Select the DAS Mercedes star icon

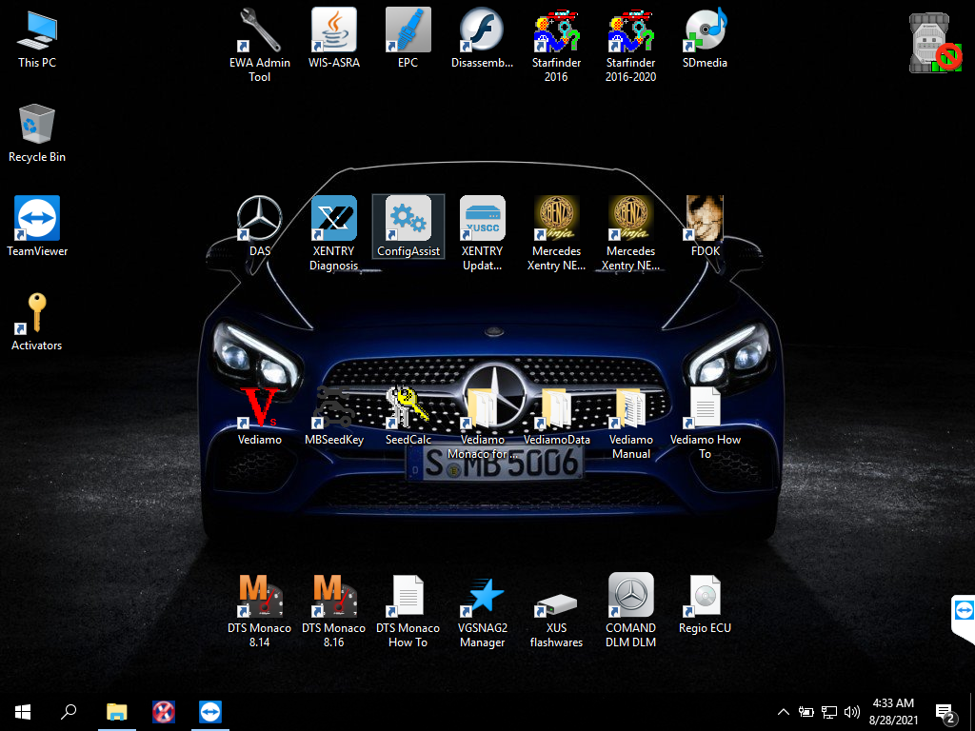259,220
